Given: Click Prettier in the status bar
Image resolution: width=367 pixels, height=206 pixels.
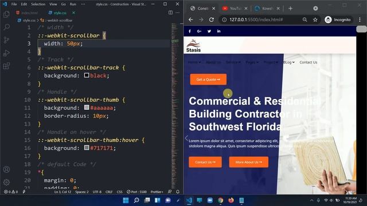Looking at the screenshot, I should 157,192.
